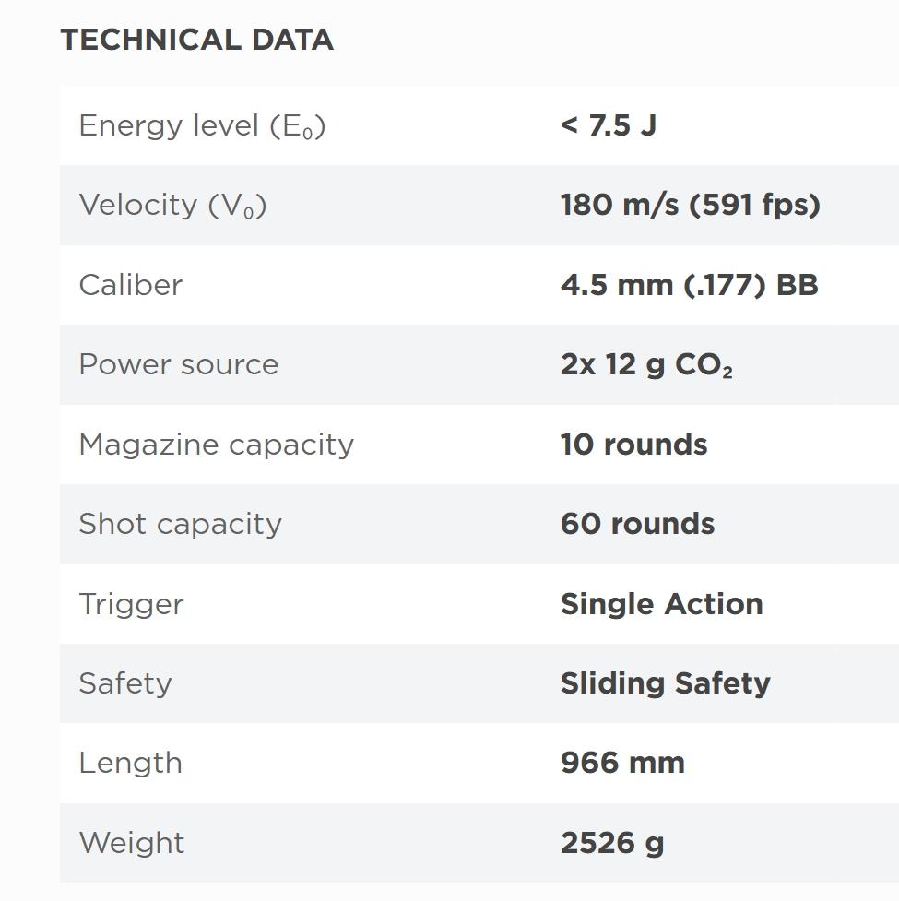
Task: Click the Shot capacity label
Action: [180, 524]
